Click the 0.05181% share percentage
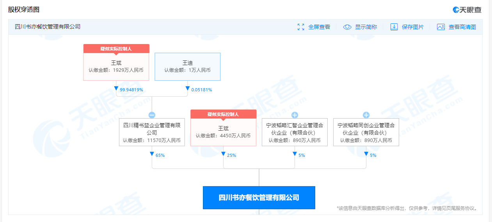The width and height of the screenshot is (492, 222). pos(202,90)
